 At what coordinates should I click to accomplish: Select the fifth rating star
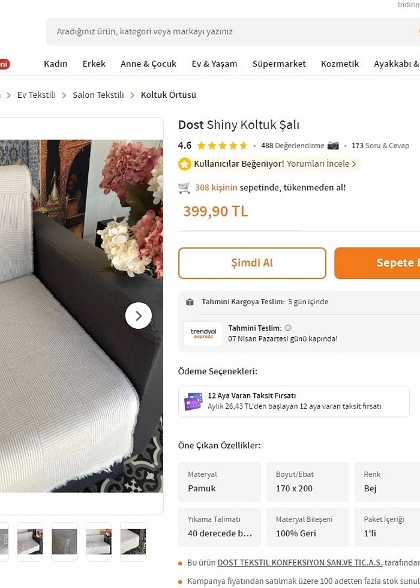pos(243,145)
